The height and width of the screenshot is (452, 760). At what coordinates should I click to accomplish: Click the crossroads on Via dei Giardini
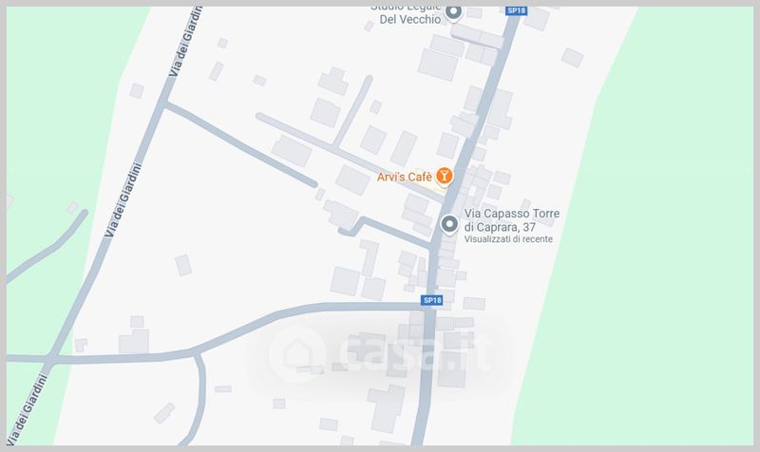tap(49, 360)
